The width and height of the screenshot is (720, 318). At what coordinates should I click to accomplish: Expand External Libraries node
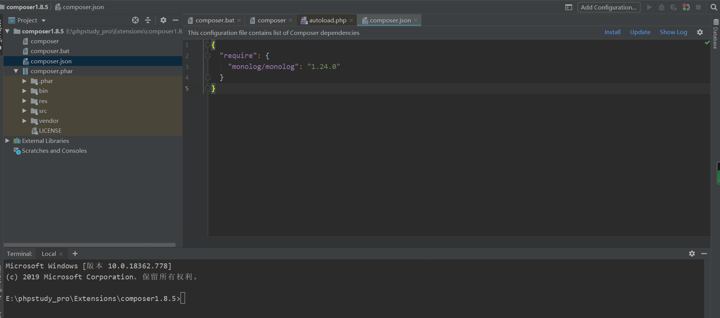[7, 141]
